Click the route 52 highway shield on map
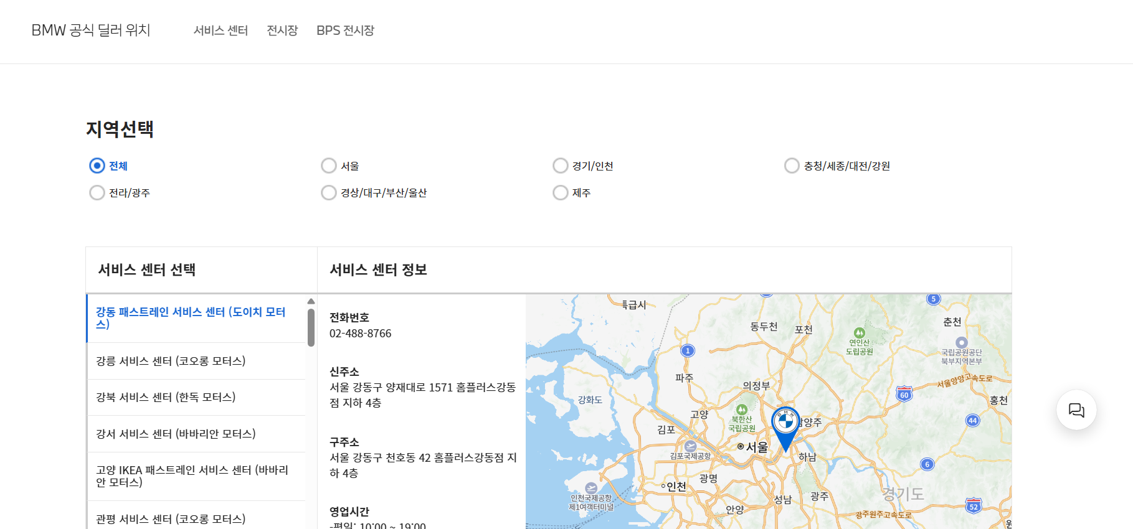Image resolution: width=1133 pixels, height=529 pixels. point(974,505)
